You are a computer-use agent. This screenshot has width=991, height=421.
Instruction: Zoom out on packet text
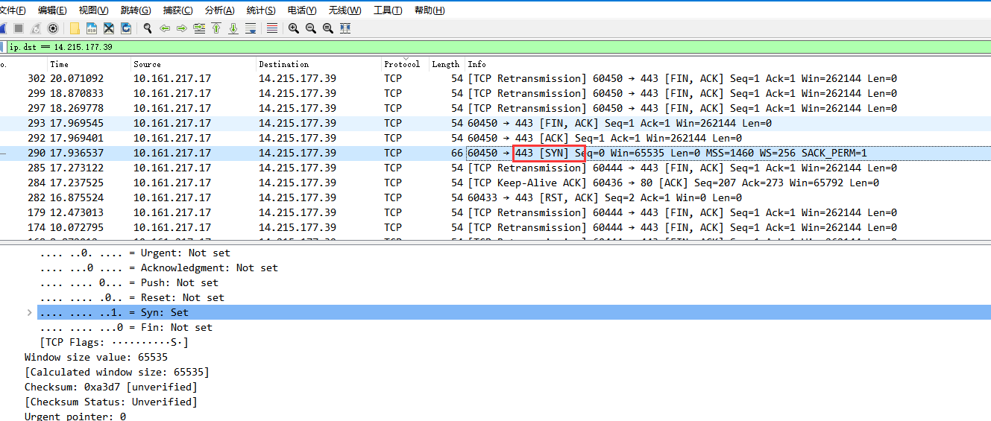(x=311, y=28)
